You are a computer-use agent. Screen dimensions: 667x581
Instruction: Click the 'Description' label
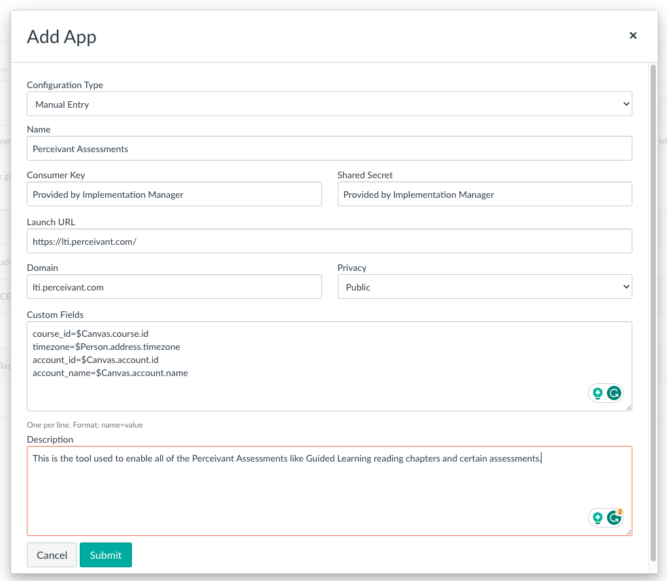(50, 439)
